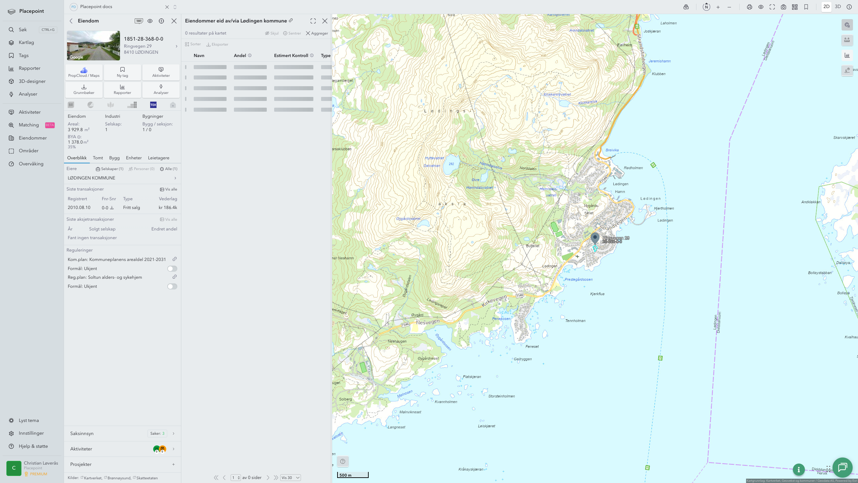The height and width of the screenshot is (483, 858).
Task: Click the Ringvegen 29 map pin
Action: coord(595,239)
